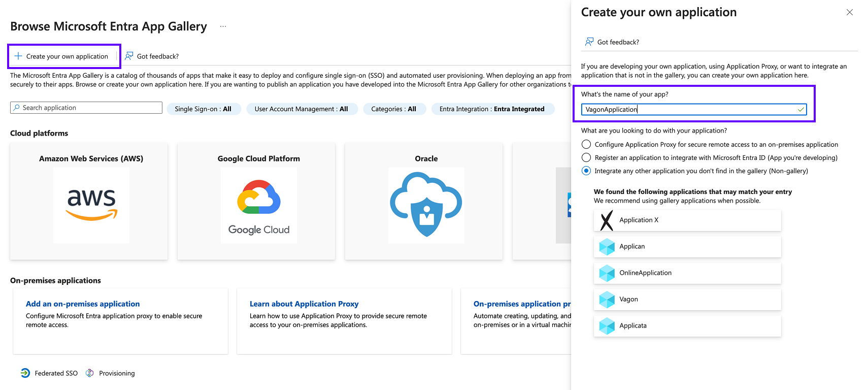Open Add an on-premises application link
Screen dimensions: 868x390
(83, 304)
